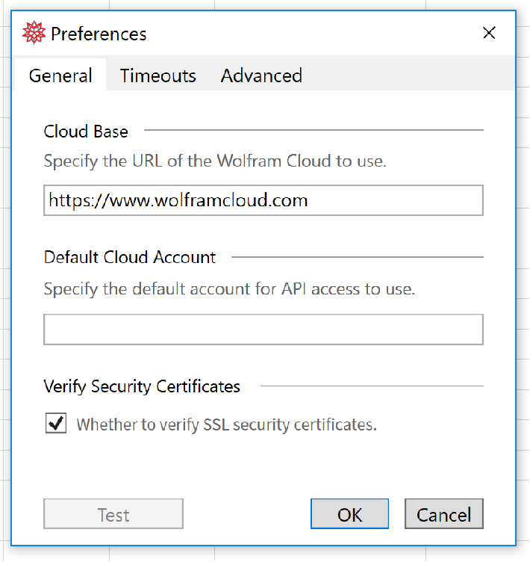Viewport: 530px width, 562px height.
Task: Confirm preferences with the OK button
Action: coord(349,514)
